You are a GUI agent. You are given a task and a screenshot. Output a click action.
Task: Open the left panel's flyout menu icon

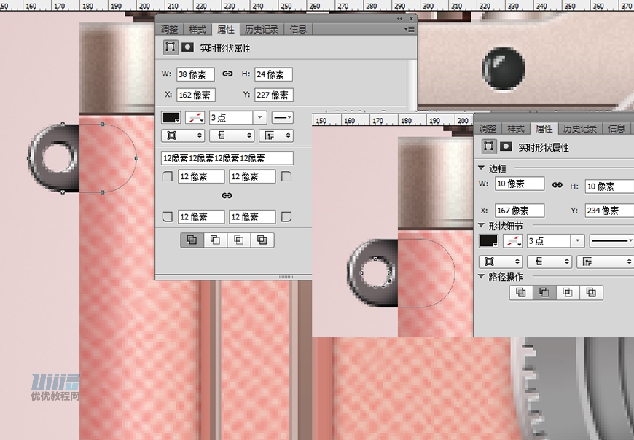click(x=410, y=30)
